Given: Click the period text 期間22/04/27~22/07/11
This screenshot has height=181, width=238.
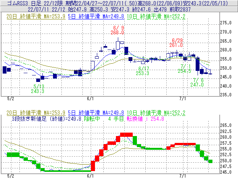Looking at the screenshot, I should (94, 3).
